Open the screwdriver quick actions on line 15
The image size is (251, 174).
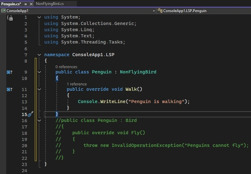point(30,114)
